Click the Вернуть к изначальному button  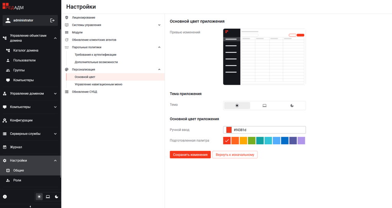pyautogui.click(x=235, y=155)
